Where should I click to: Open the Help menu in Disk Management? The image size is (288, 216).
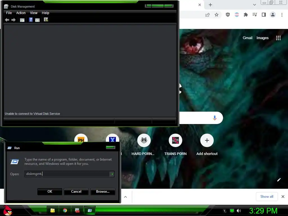coord(45,13)
